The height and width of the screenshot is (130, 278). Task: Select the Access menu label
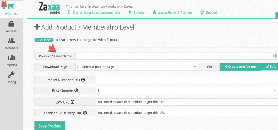[11, 31]
